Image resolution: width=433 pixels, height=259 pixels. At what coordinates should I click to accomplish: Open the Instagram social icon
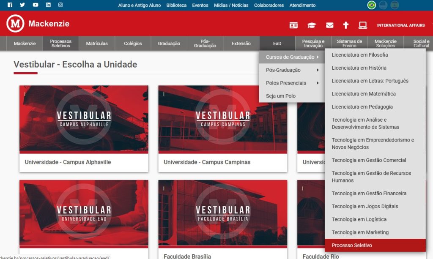pos(60,5)
